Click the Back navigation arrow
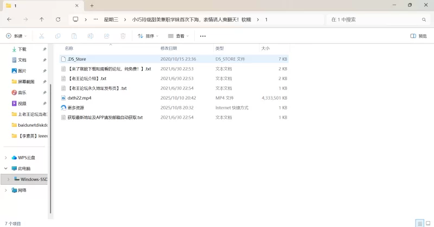The width and height of the screenshot is (434, 227). coord(9,20)
